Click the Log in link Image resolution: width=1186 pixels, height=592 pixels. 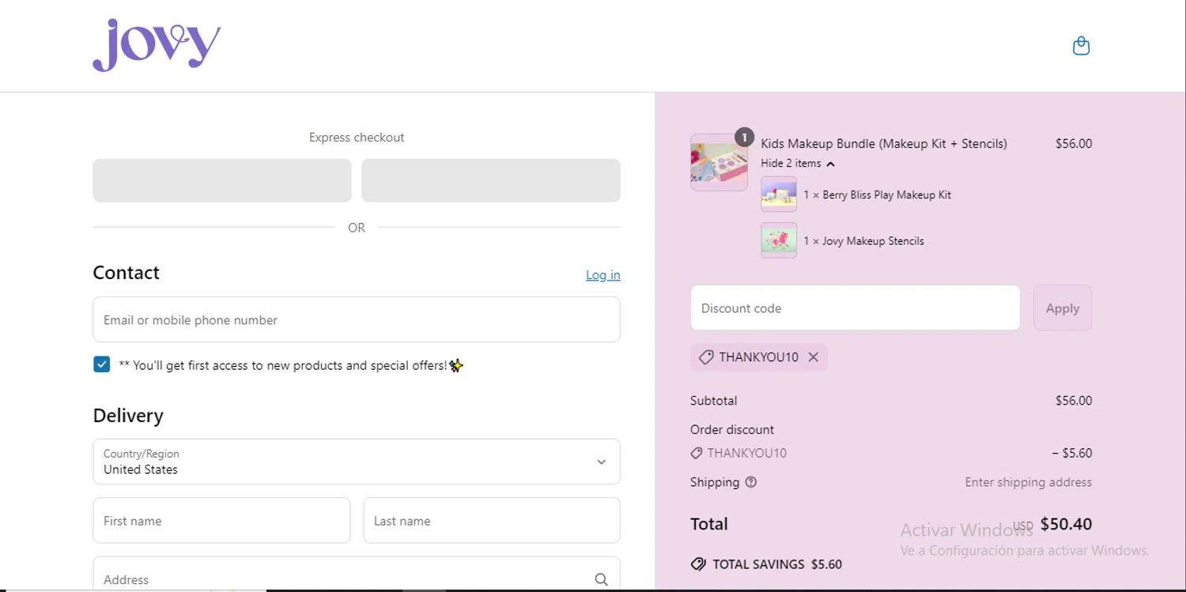click(x=602, y=275)
